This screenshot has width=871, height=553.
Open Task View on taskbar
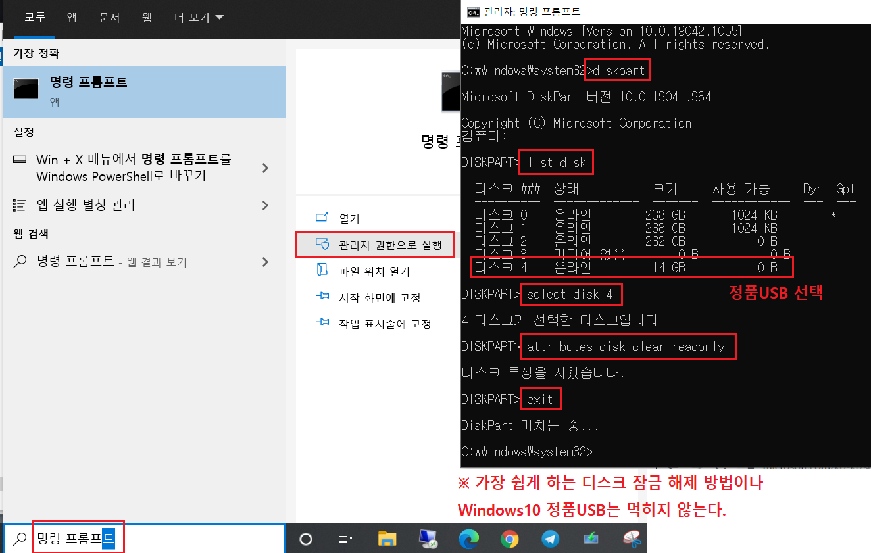(x=344, y=539)
